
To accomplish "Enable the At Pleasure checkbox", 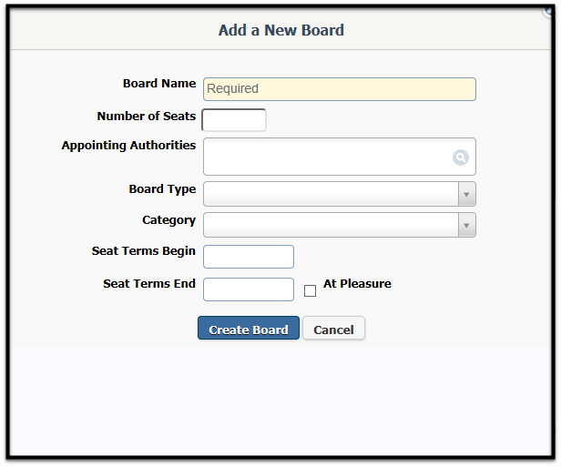I will pyautogui.click(x=310, y=290).
